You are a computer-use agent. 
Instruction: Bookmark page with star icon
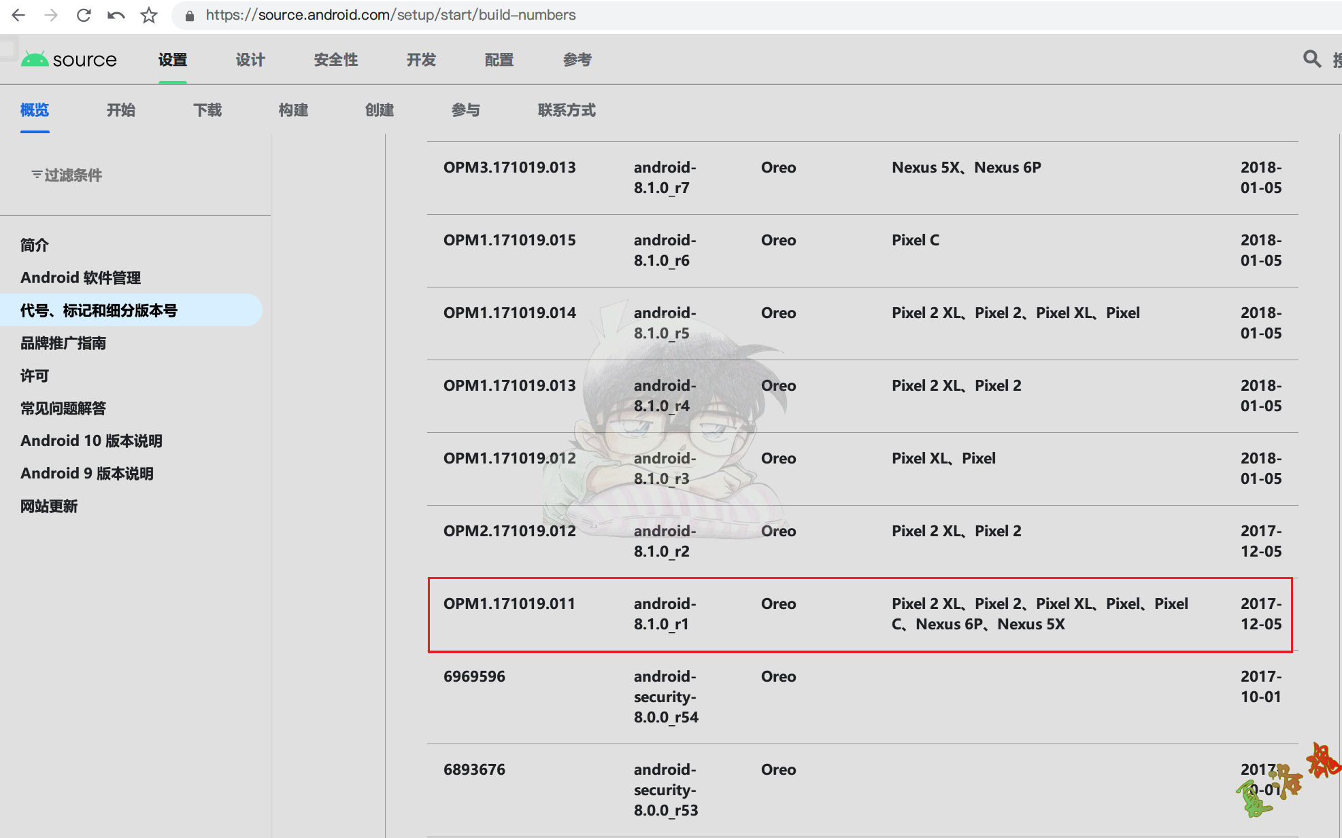point(149,15)
